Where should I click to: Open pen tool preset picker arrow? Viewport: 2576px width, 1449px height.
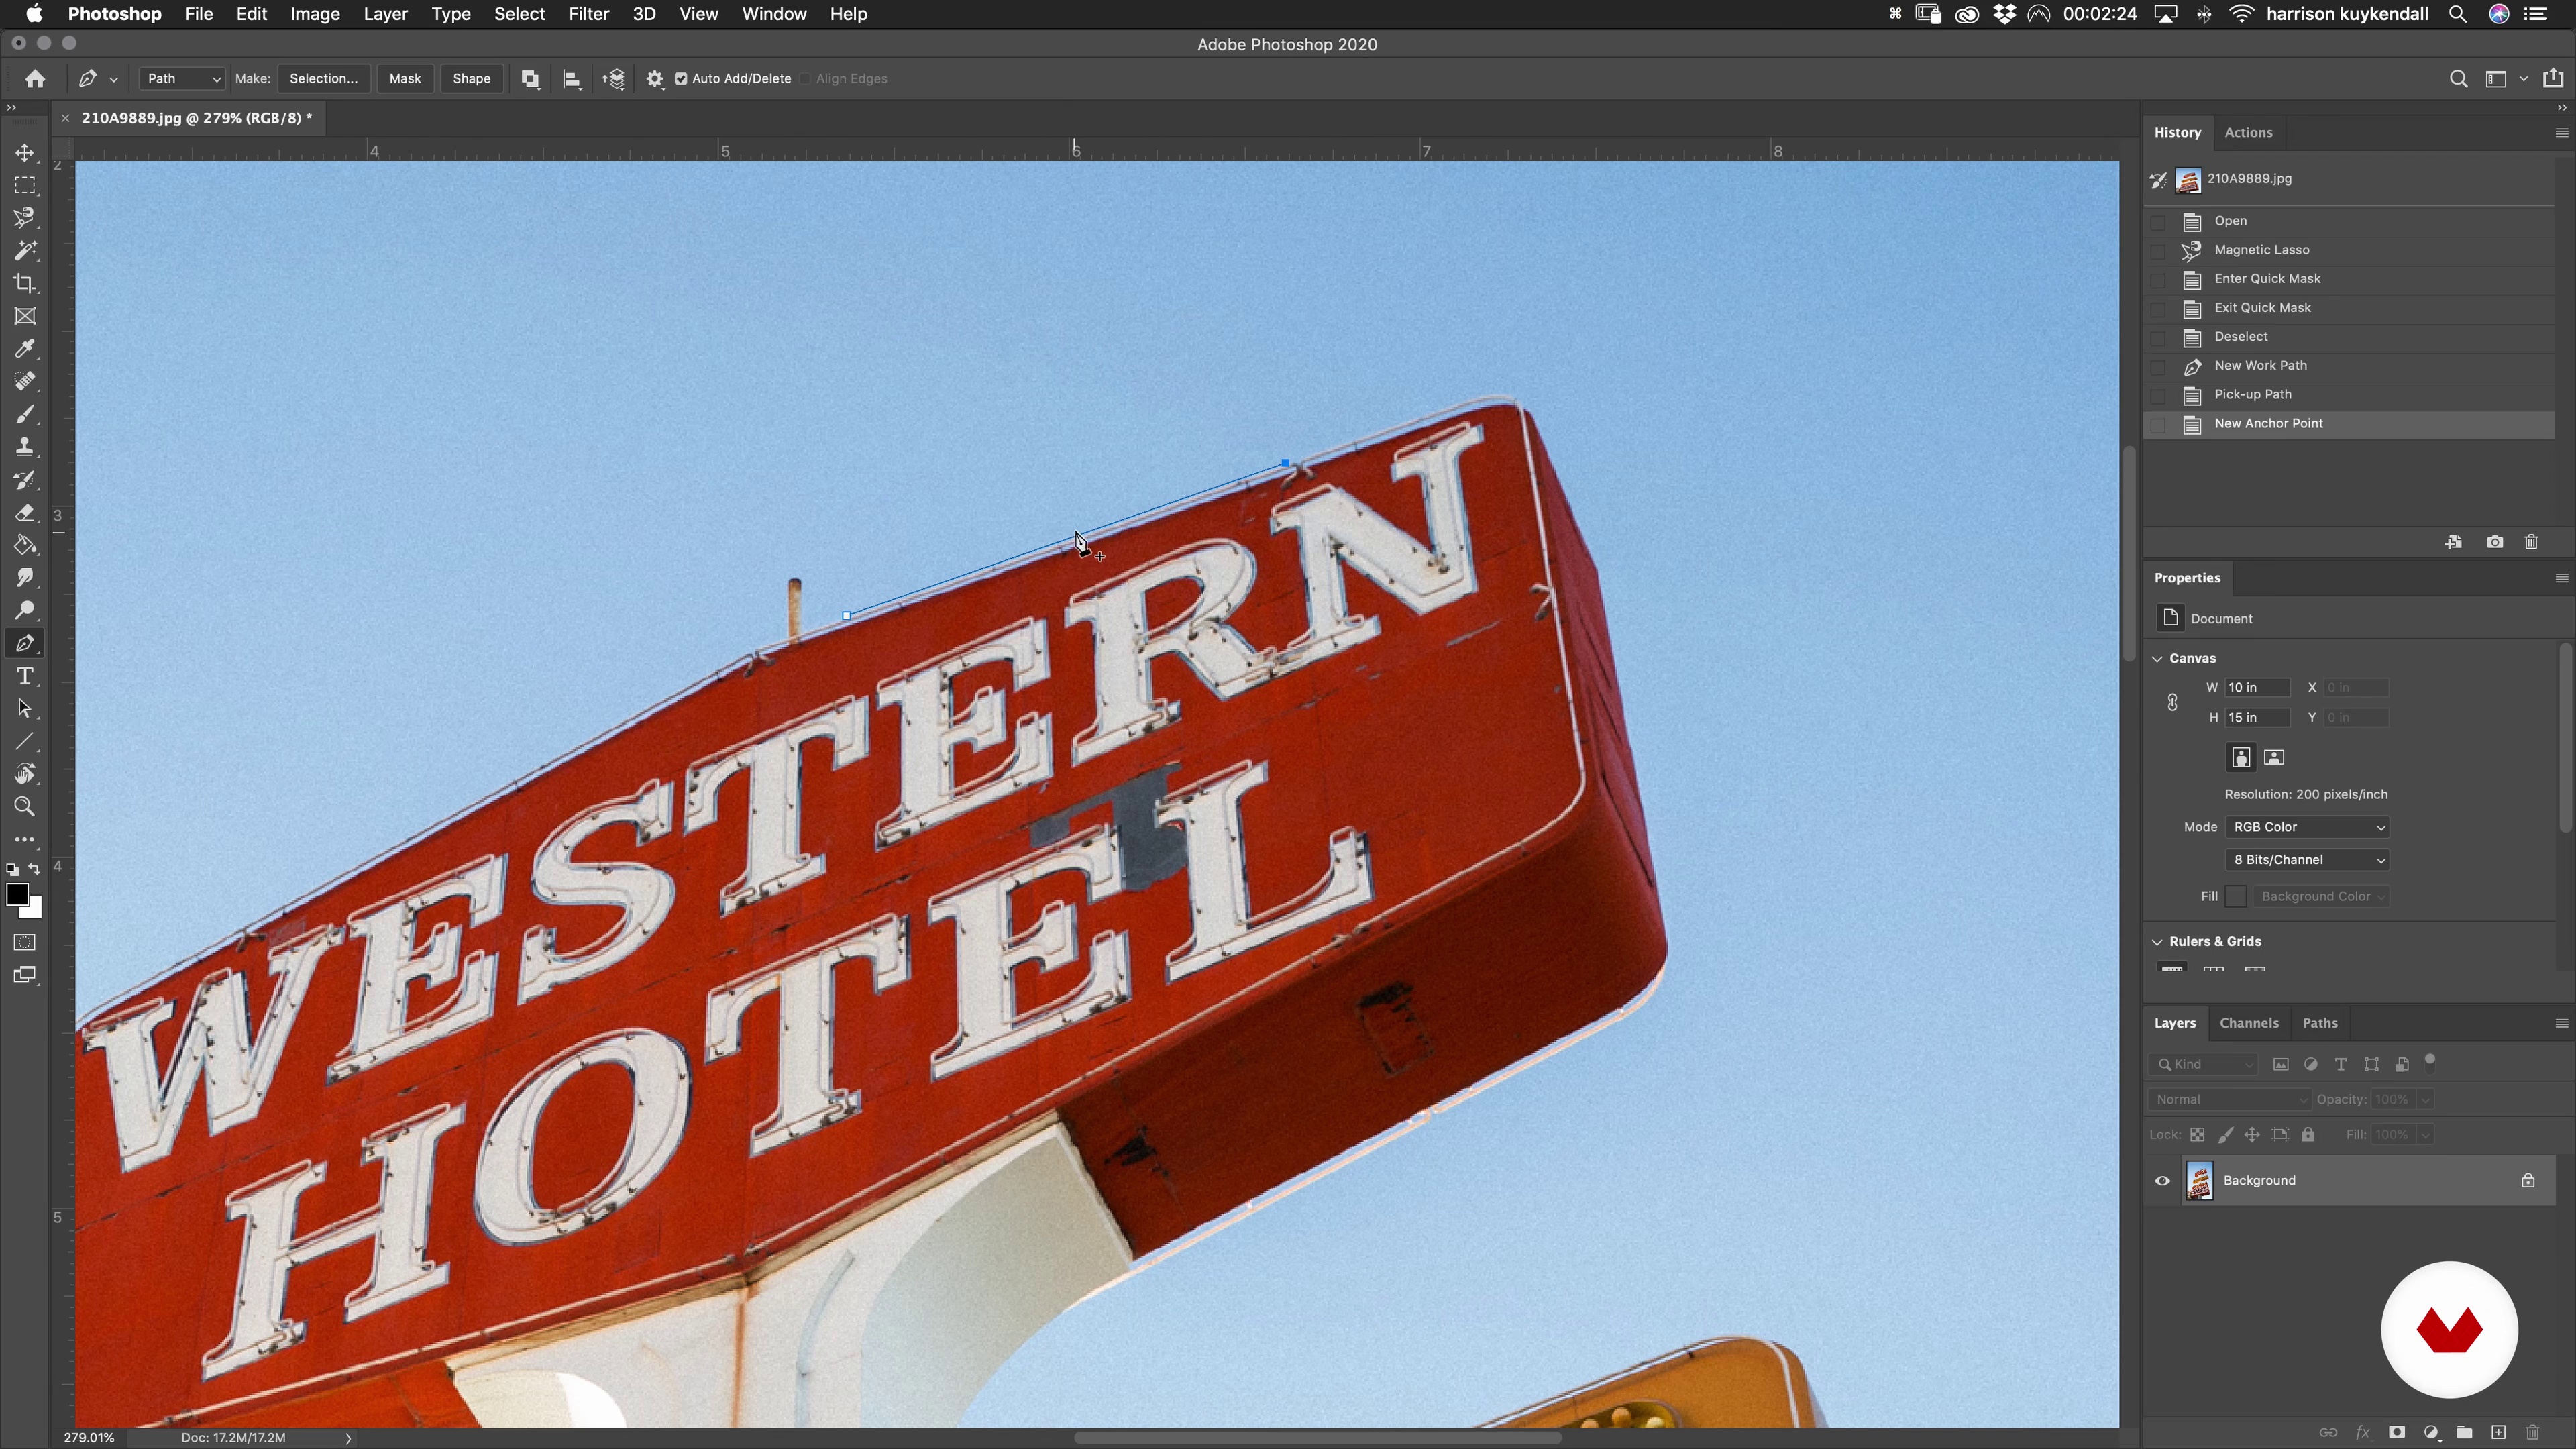pyautogui.click(x=114, y=80)
